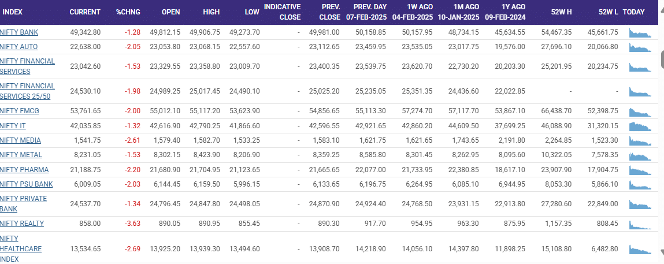
Task: Click the 52W L column header
Action: click(x=609, y=12)
